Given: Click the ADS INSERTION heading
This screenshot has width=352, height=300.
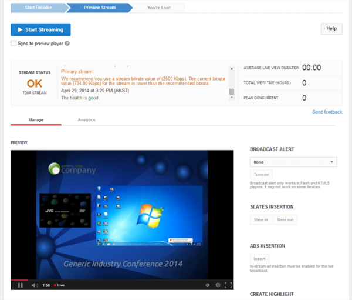Looking at the screenshot, I should [x=268, y=246].
